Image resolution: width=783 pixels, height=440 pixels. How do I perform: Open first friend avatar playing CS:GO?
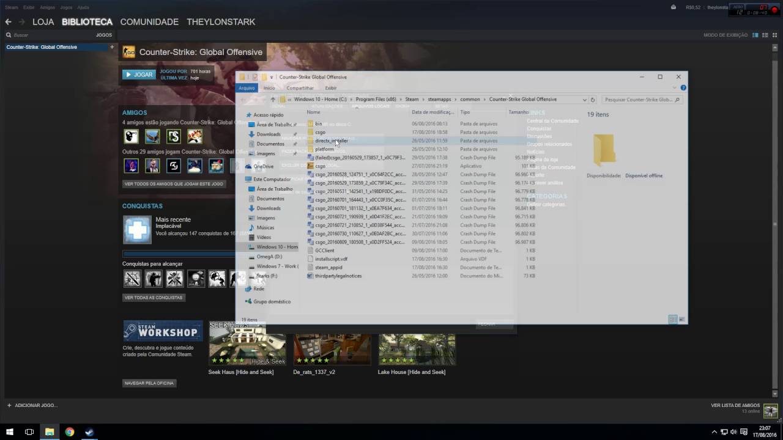(131, 136)
